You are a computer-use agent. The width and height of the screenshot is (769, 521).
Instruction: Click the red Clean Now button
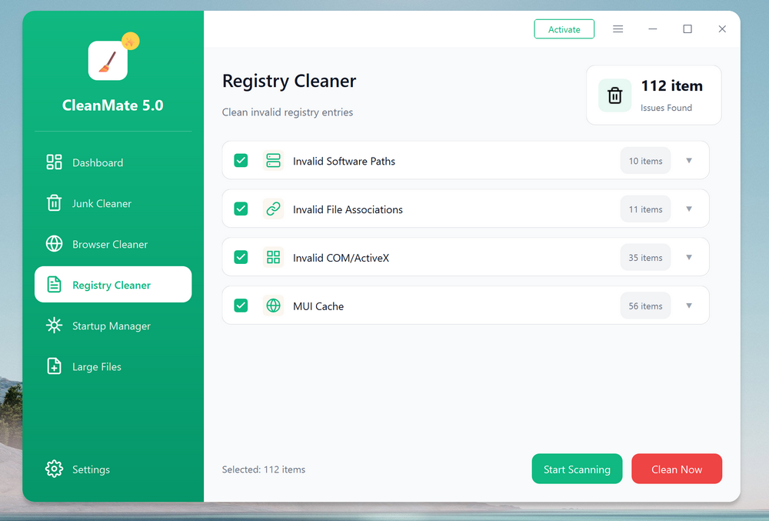pos(676,469)
